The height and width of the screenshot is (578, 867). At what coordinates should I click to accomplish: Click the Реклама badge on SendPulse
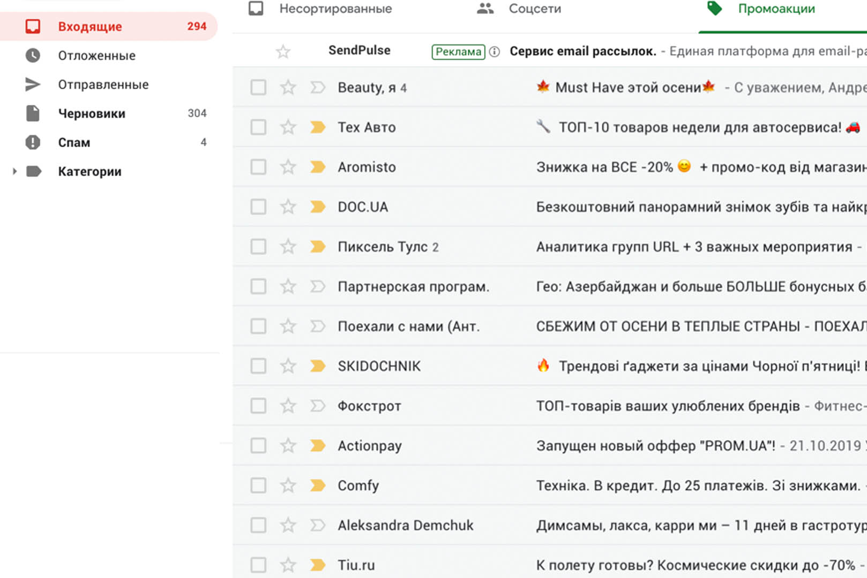coord(458,51)
